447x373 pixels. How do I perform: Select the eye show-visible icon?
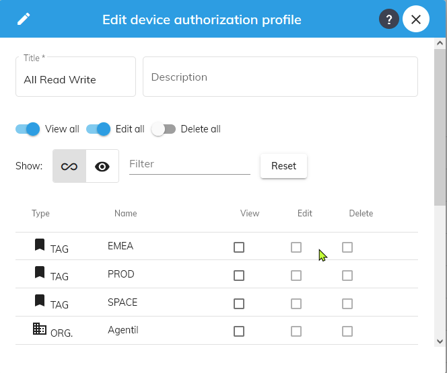102,167
